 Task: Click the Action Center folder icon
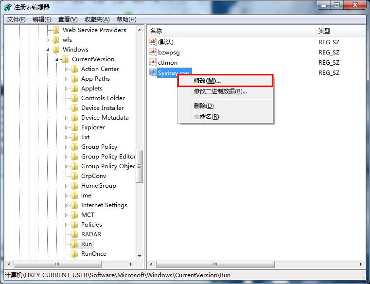tap(74, 69)
